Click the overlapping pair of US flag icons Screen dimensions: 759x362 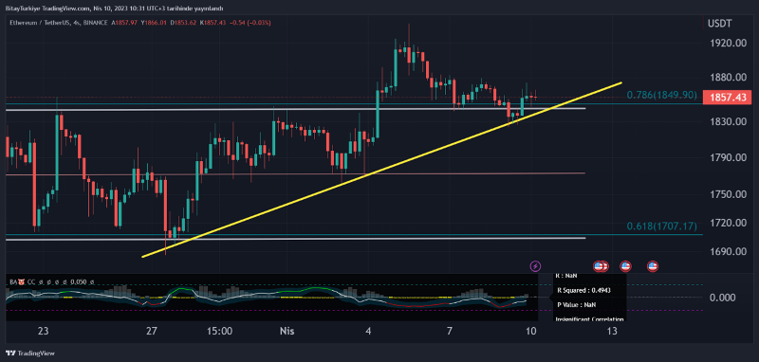coord(601,266)
